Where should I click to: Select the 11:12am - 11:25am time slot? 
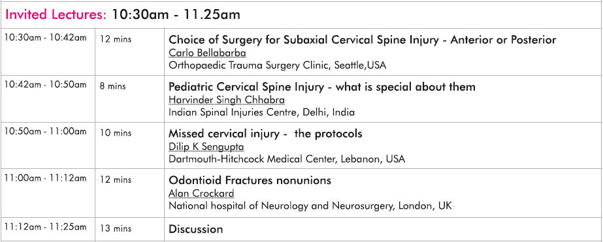45,227
